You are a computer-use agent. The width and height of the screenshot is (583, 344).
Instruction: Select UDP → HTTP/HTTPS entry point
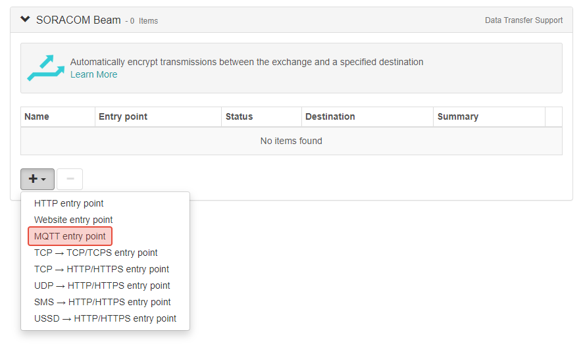point(102,285)
